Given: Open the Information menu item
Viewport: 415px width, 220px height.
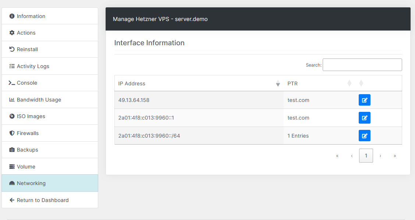Looking at the screenshot, I should tap(31, 16).
